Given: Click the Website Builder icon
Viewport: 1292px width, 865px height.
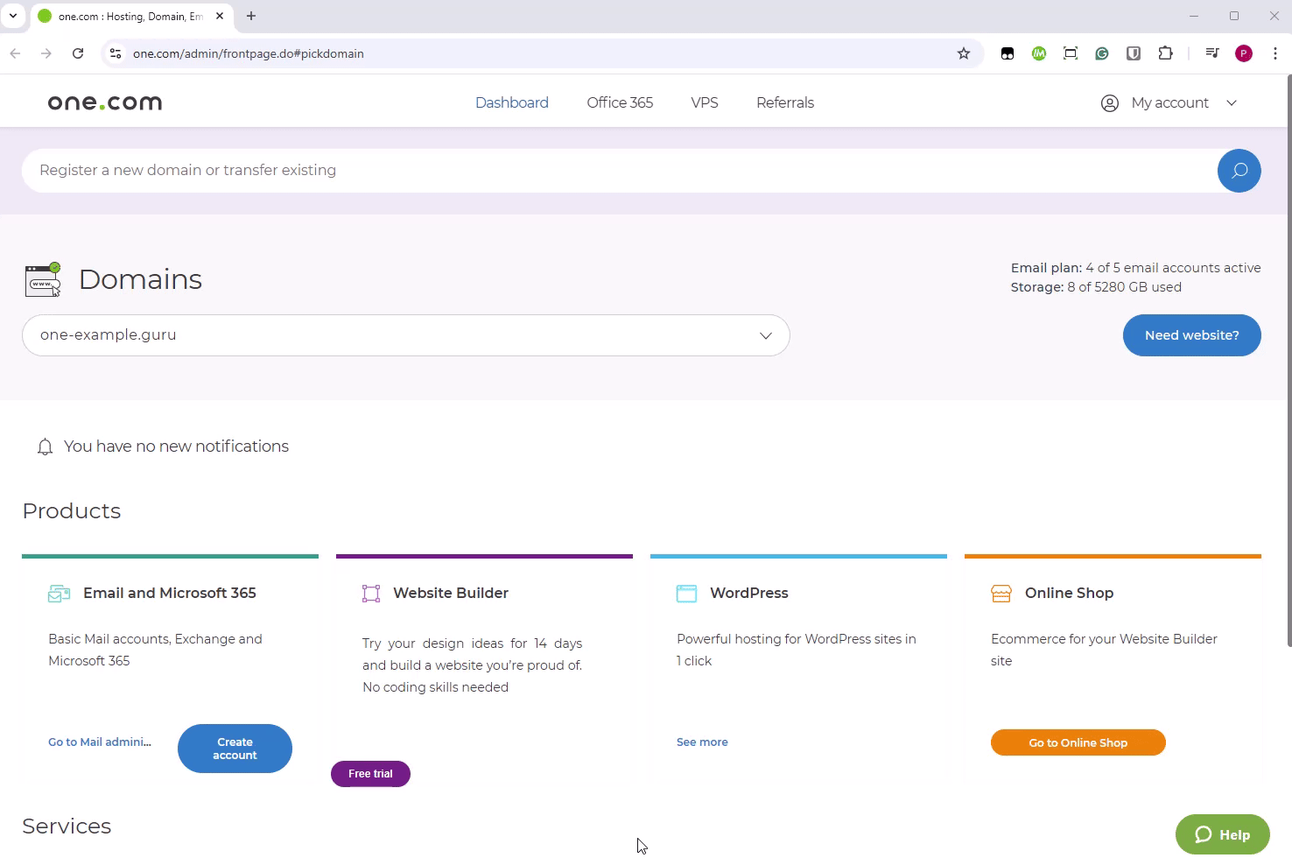Looking at the screenshot, I should tap(371, 593).
